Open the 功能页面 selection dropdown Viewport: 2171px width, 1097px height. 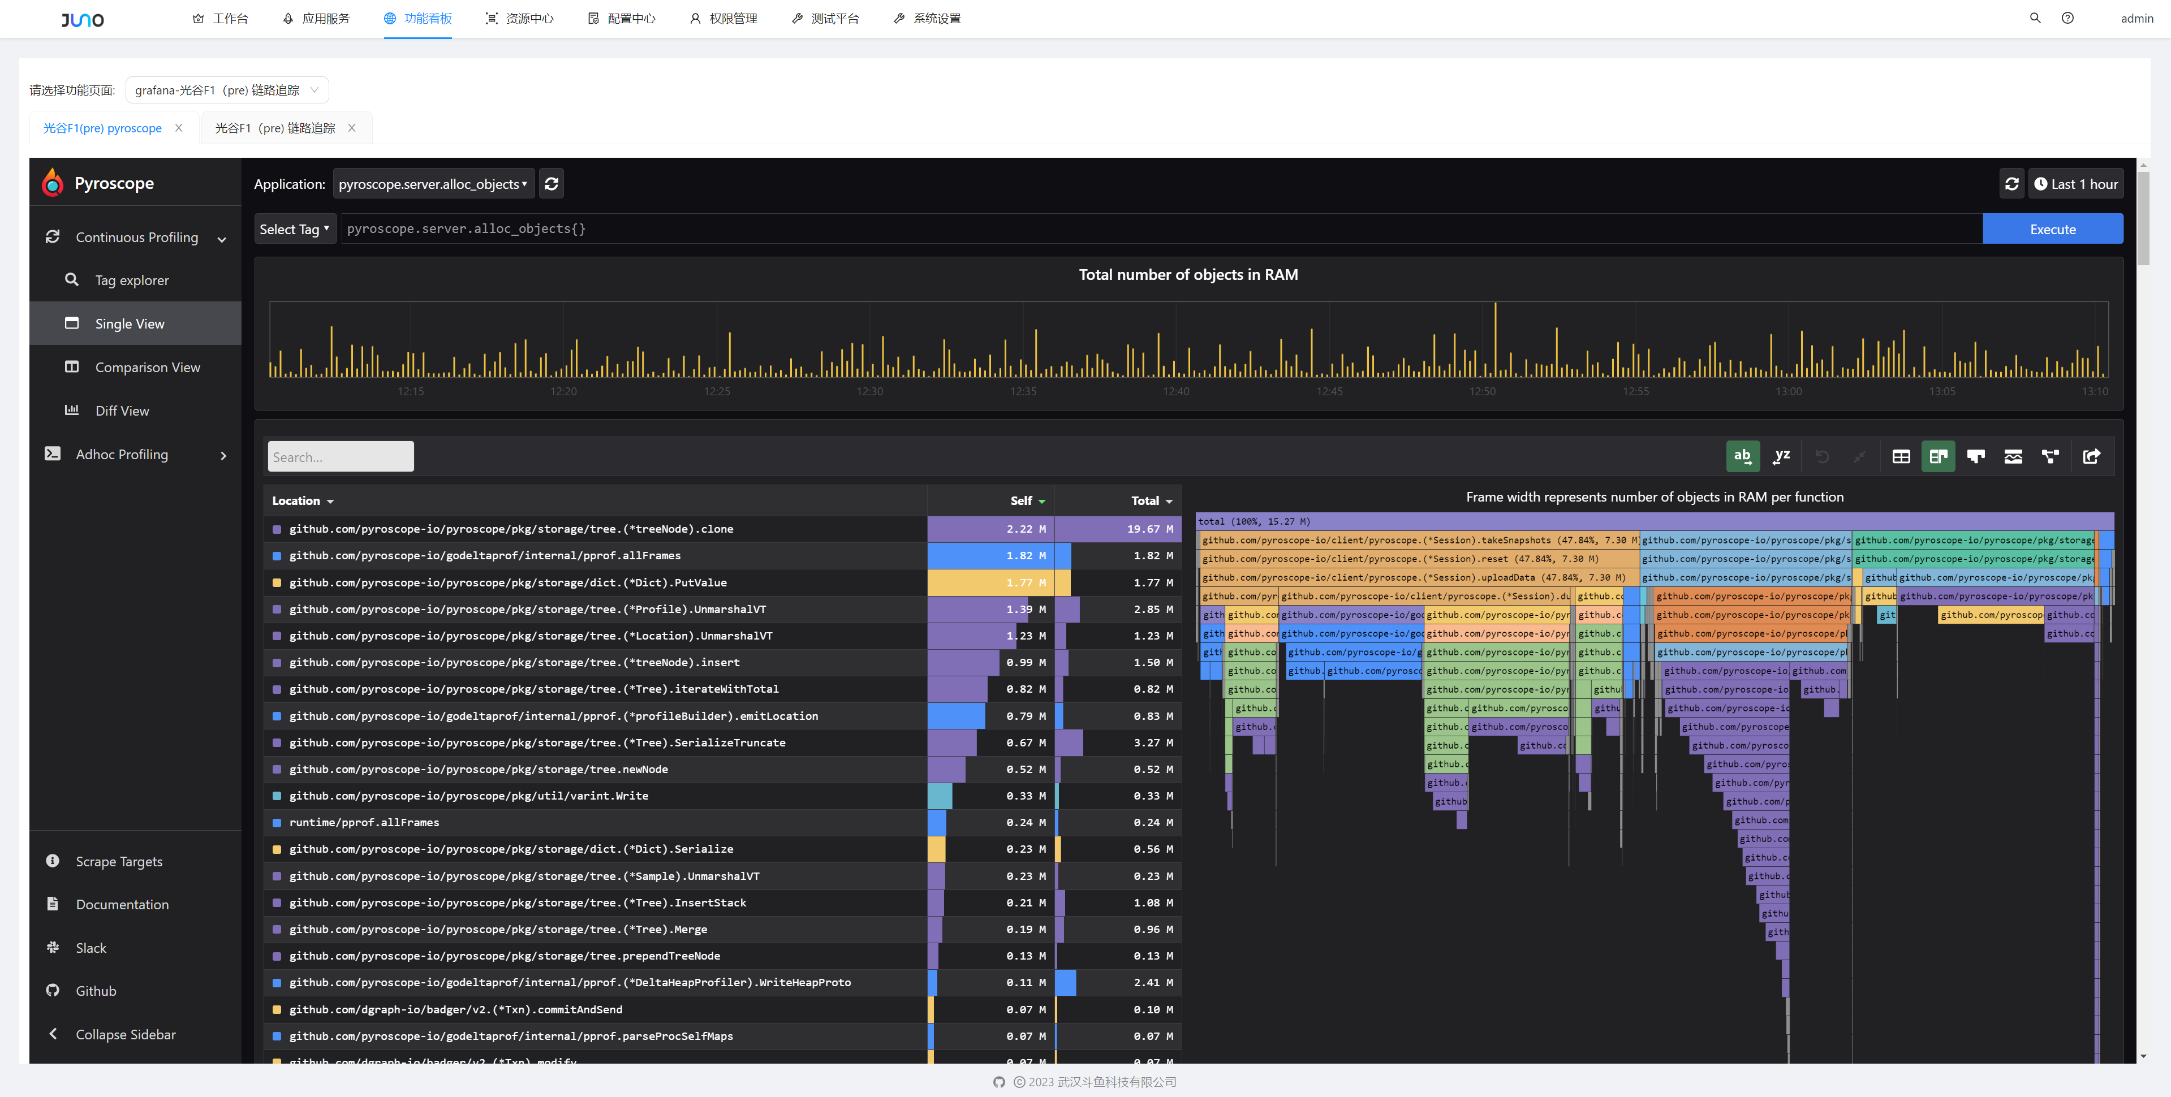227,90
